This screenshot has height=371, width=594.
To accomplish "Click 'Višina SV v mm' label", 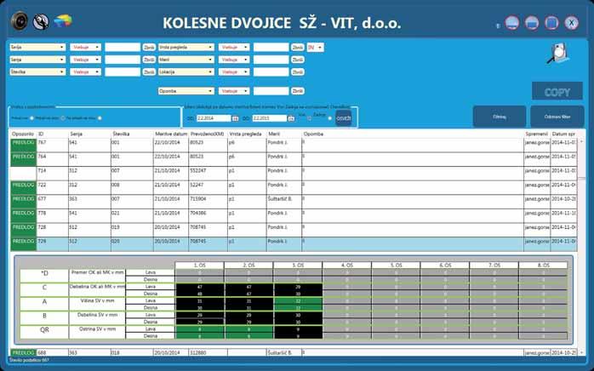I will click(x=97, y=301).
